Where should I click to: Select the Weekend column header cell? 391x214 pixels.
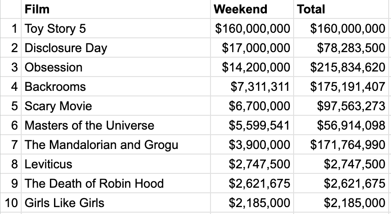(252, 9)
